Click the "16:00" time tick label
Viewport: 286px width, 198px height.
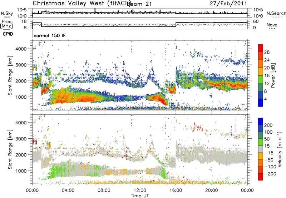coord(176,190)
